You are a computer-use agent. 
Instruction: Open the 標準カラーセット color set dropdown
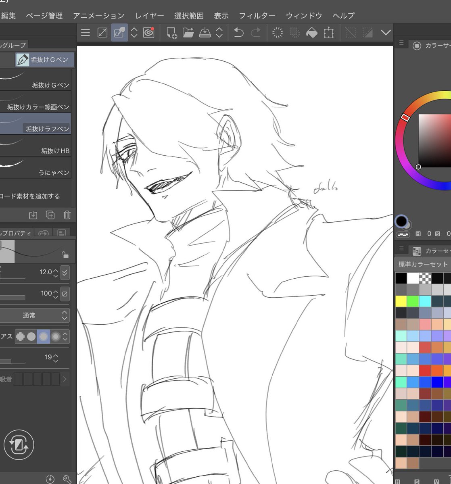tap(422, 264)
